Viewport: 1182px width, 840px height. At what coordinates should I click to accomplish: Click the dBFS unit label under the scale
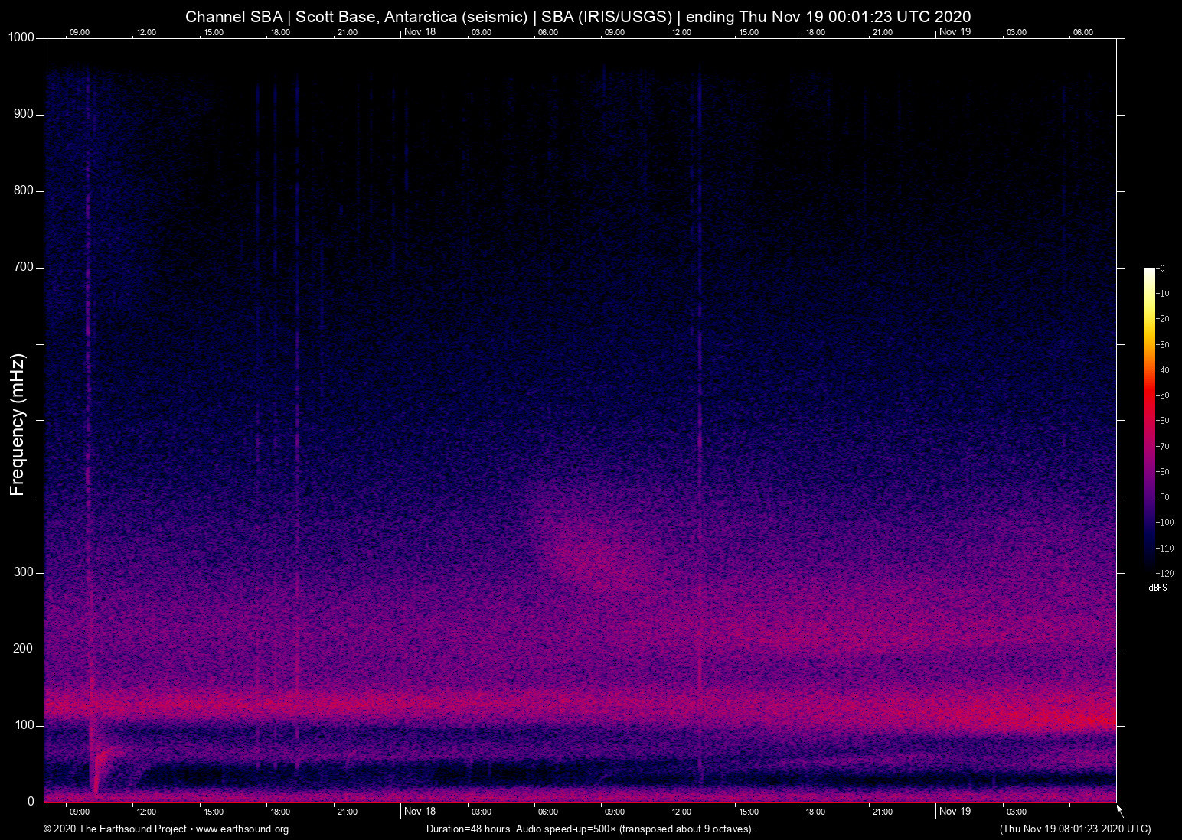[1158, 588]
